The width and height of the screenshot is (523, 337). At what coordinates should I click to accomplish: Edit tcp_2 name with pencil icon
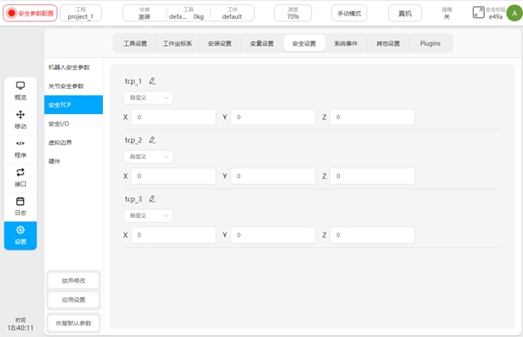(x=152, y=140)
